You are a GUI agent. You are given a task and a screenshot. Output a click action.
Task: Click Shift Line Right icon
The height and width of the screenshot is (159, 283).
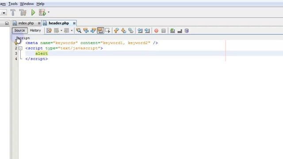point(147,30)
